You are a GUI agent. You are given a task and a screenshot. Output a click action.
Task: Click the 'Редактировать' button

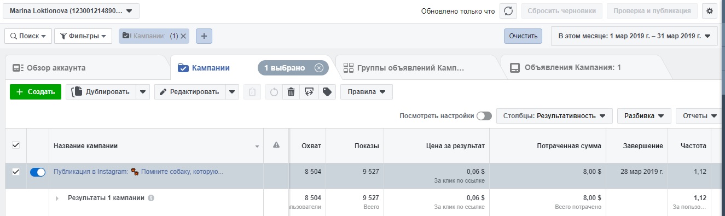190,92
